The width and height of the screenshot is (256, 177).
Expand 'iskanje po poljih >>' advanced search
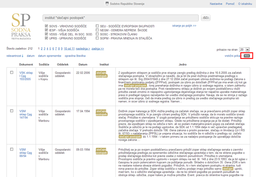point(184,26)
